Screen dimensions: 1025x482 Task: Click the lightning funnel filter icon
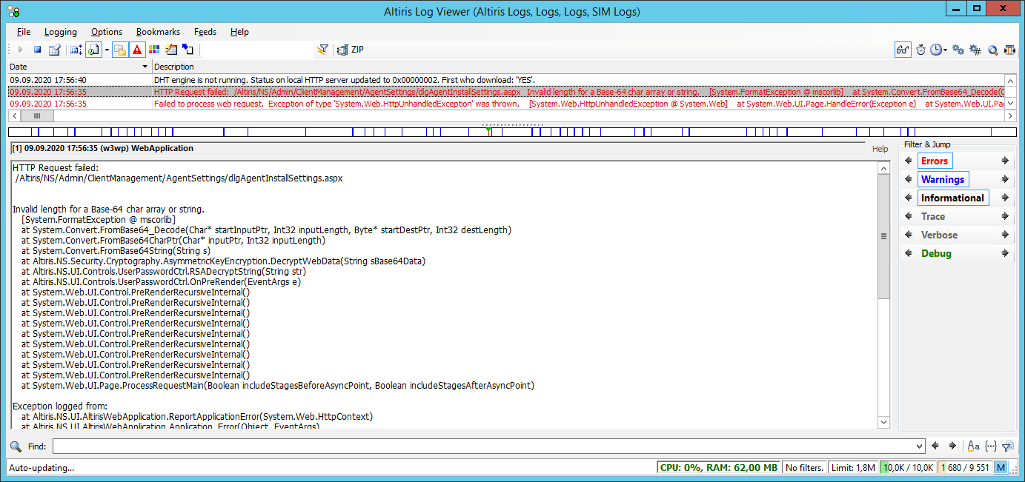pos(322,50)
